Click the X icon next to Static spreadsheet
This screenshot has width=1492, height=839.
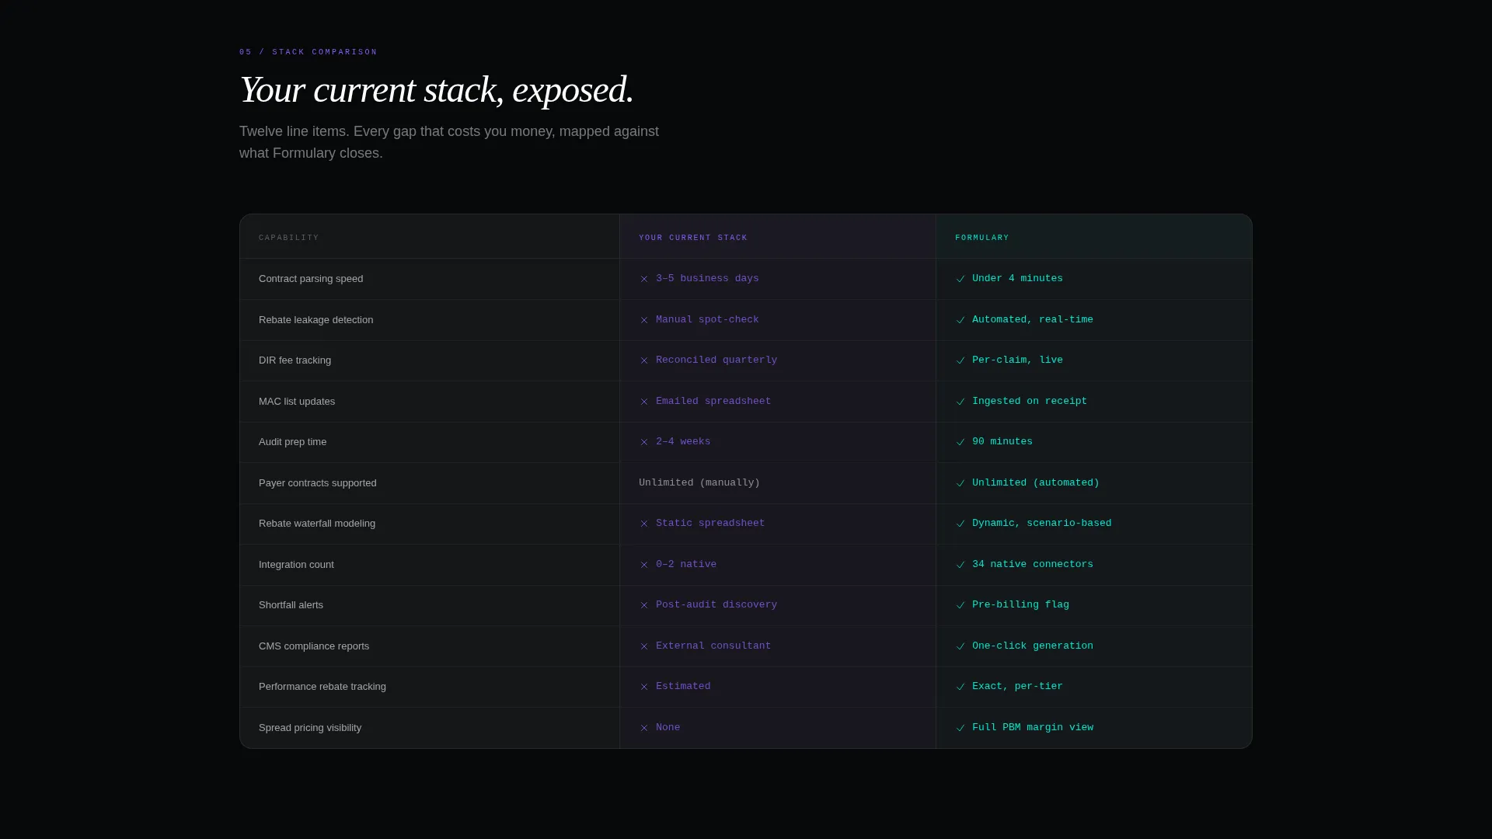tap(644, 524)
